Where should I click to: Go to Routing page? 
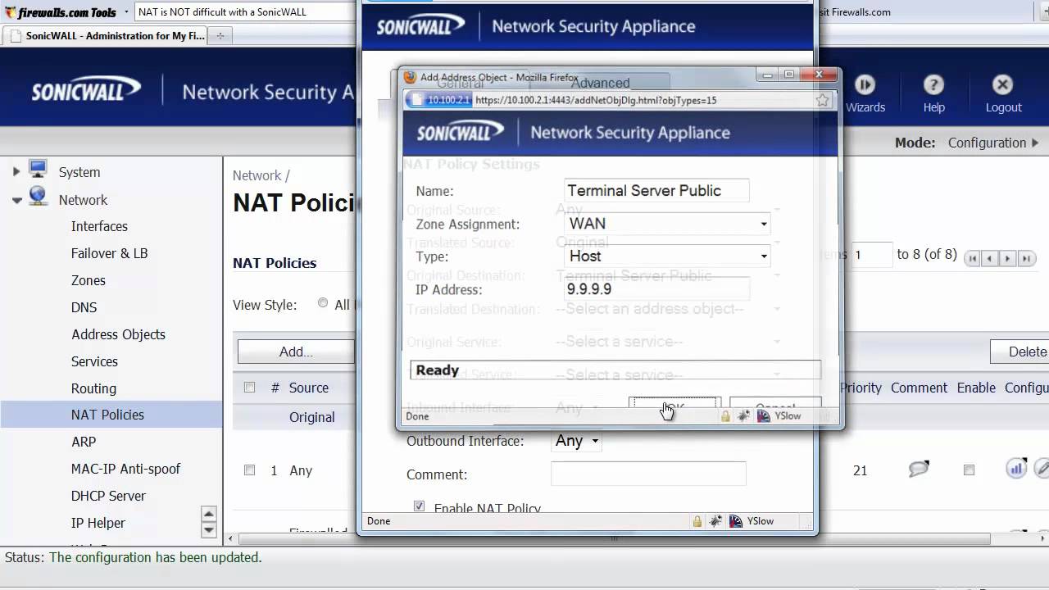tap(93, 388)
